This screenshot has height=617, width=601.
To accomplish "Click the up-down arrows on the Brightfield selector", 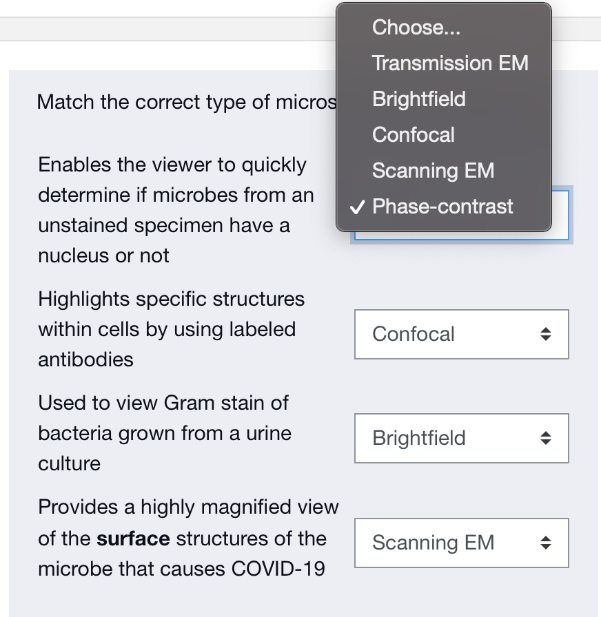I will (x=546, y=439).
